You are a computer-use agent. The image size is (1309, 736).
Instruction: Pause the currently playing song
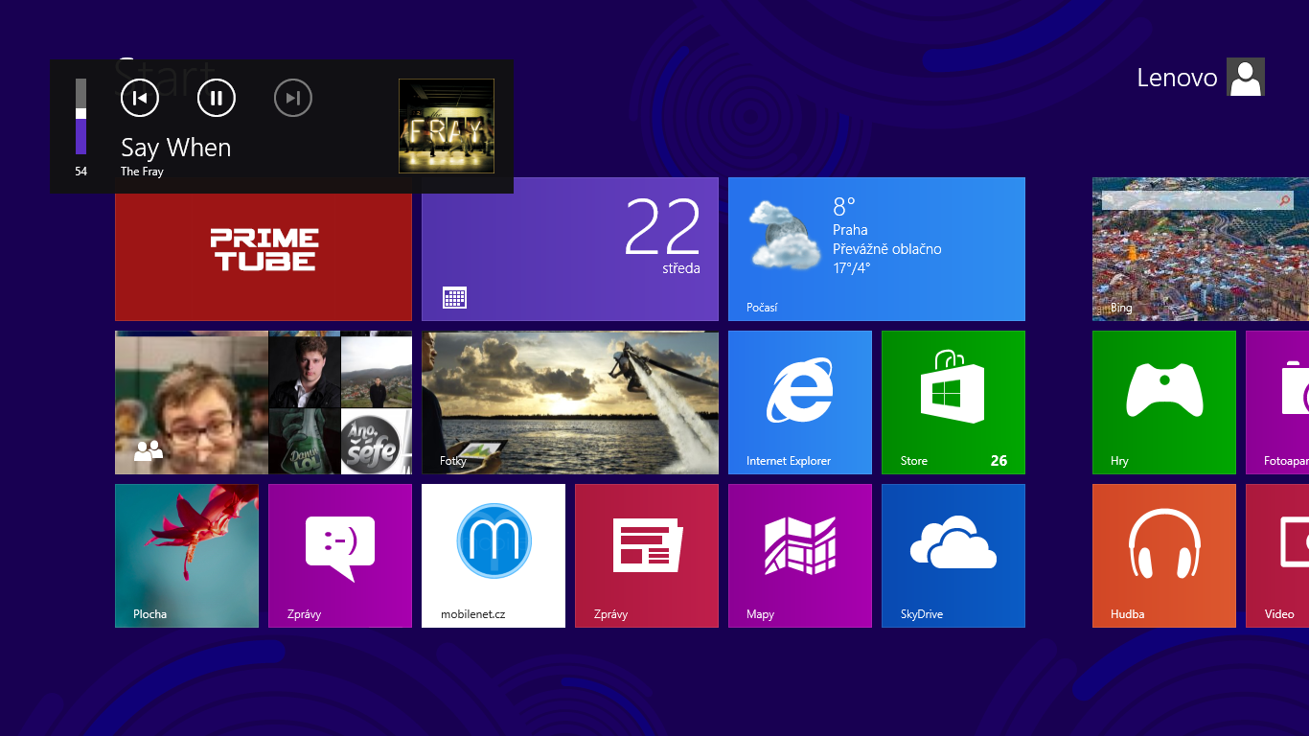pos(216,98)
